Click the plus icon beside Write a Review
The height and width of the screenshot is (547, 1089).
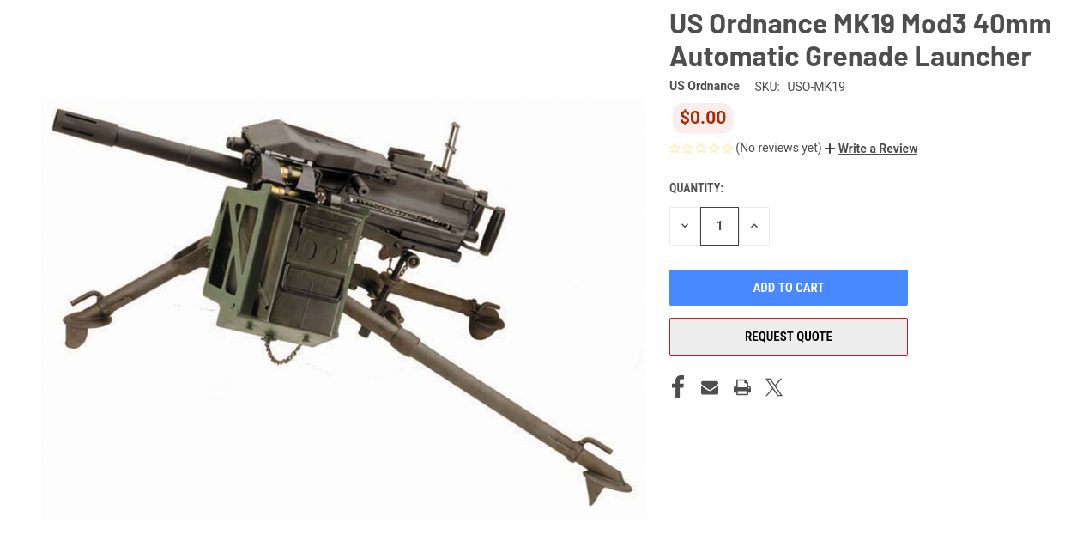[830, 149]
